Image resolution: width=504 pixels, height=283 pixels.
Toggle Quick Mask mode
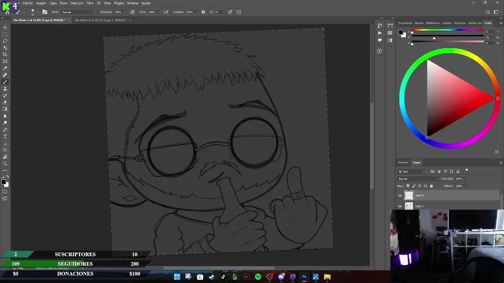click(5, 192)
